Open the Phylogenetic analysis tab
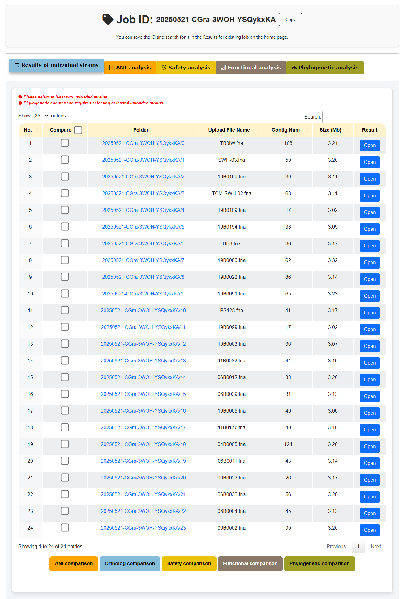The height and width of the screenshot is (599, 403). [x=325, y=68]
